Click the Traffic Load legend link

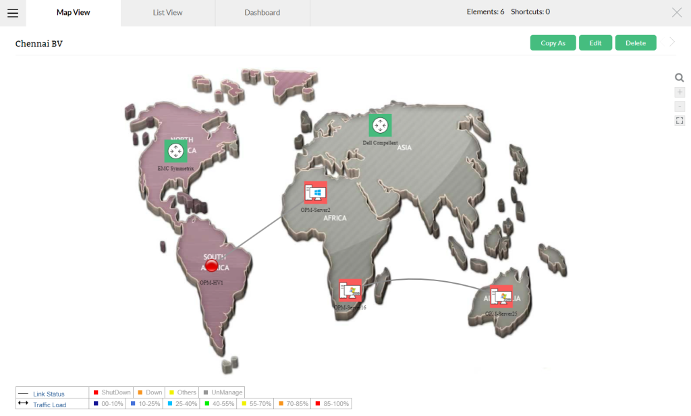point(49,405)
